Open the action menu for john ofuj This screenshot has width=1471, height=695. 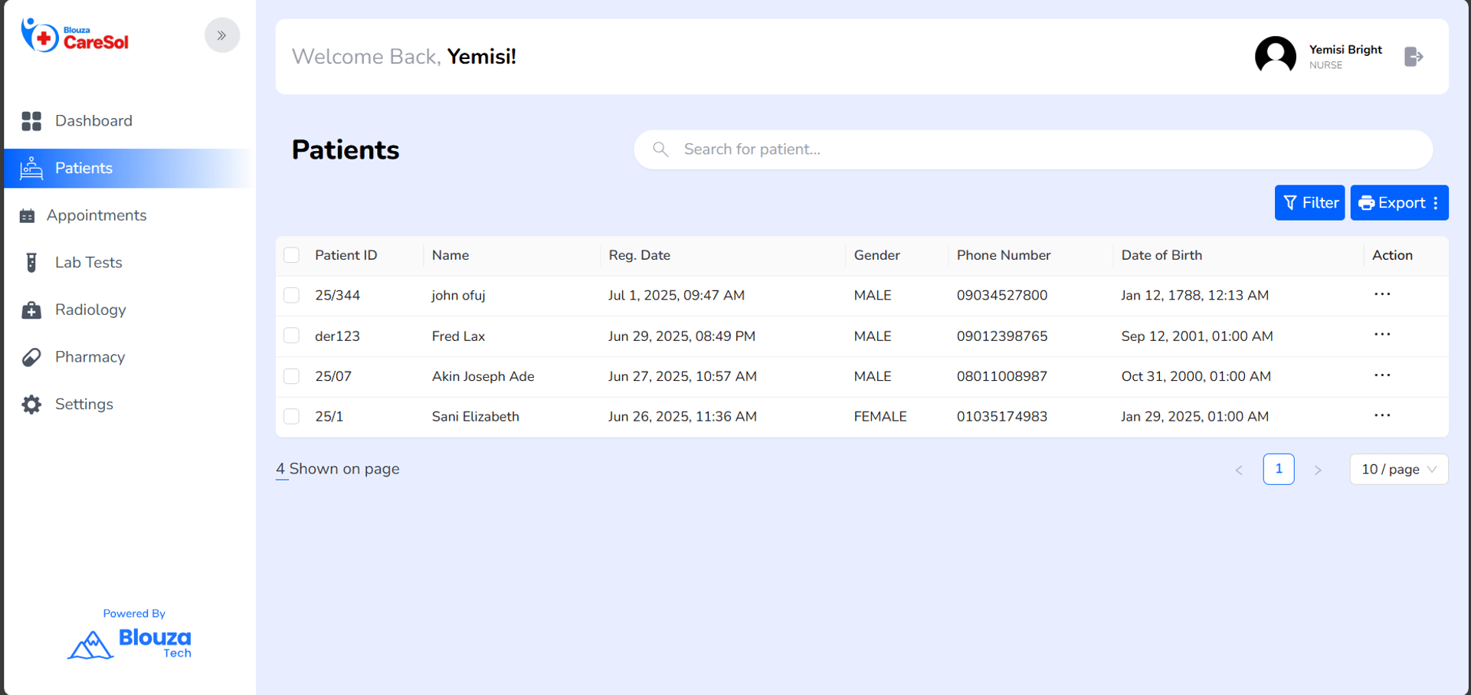point(1381,295)
